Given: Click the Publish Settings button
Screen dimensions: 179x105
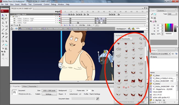Looking at the screenshot, I should [49, 94].
